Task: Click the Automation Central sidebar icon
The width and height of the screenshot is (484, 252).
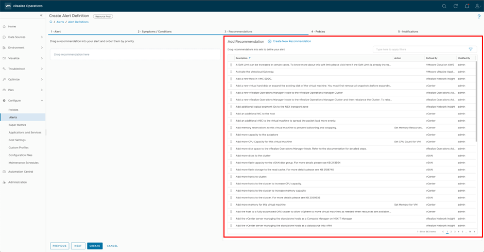Action: 4,172
